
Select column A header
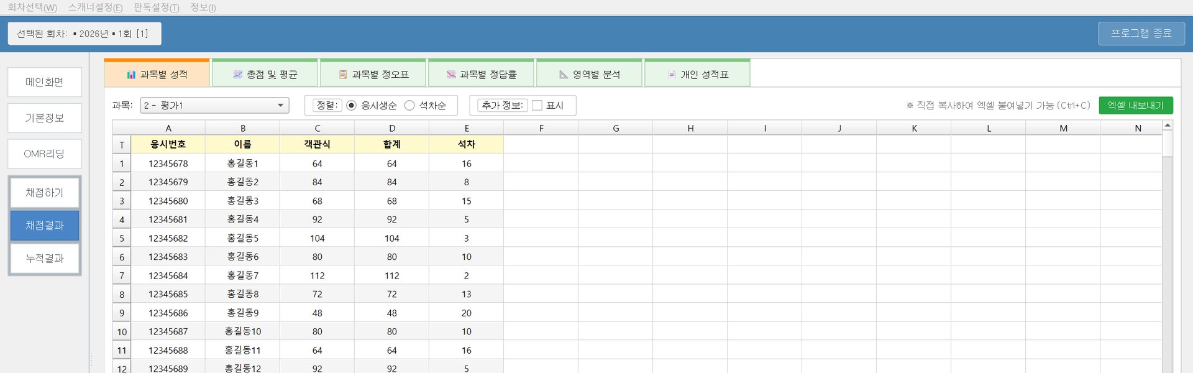(168, 128)
